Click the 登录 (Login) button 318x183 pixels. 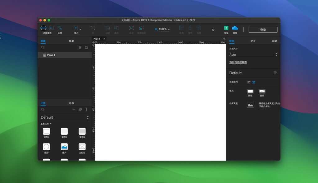point(262,30)
